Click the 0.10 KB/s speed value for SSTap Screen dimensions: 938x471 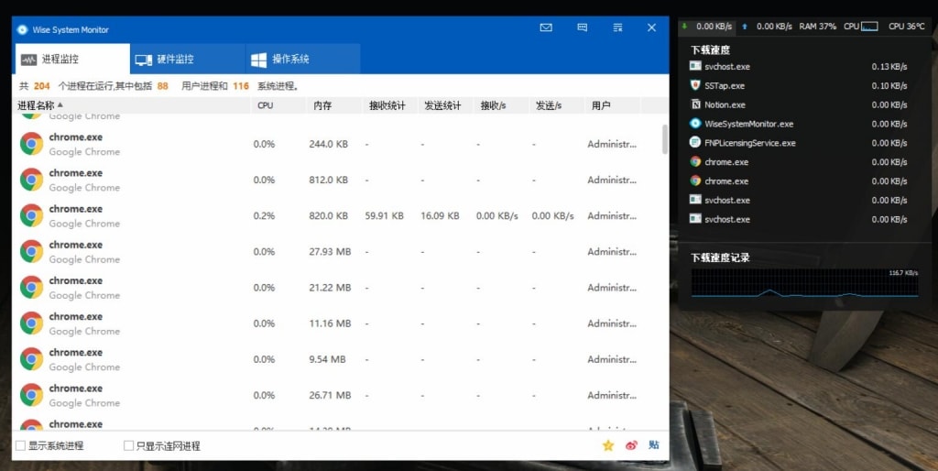pyautogui.click(x=889, y=85)
